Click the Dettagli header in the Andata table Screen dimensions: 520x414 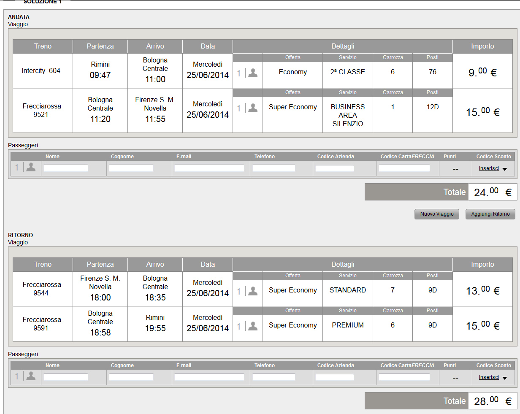click(343, 46)
